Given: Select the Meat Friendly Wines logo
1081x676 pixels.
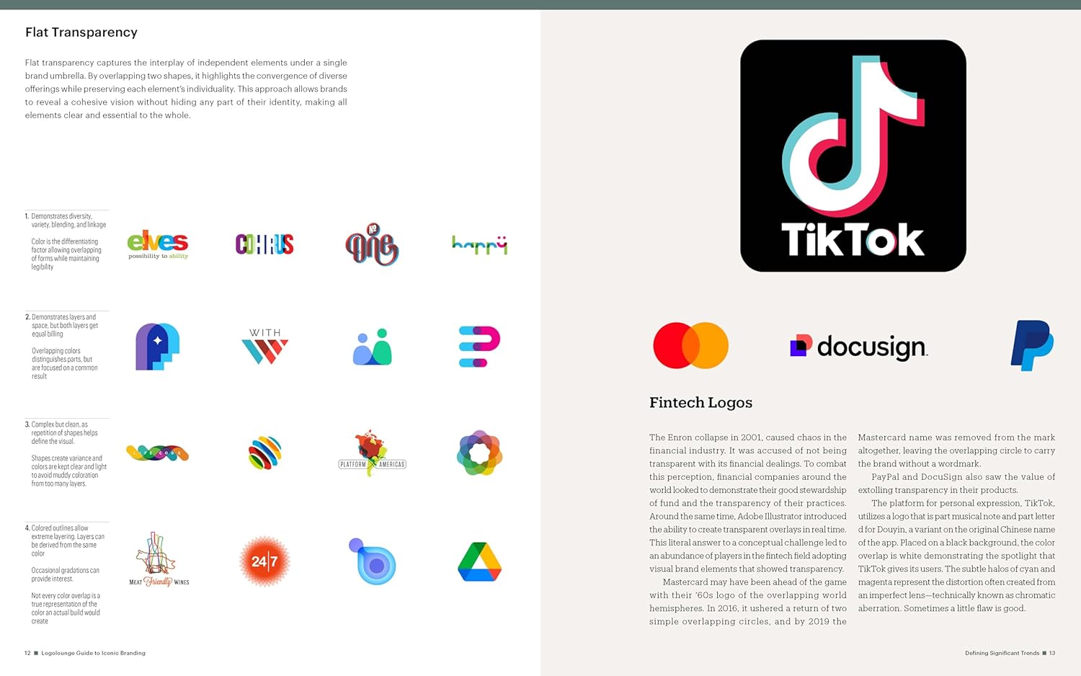Looking at the screenshot, I should click(x=159, y=561).
